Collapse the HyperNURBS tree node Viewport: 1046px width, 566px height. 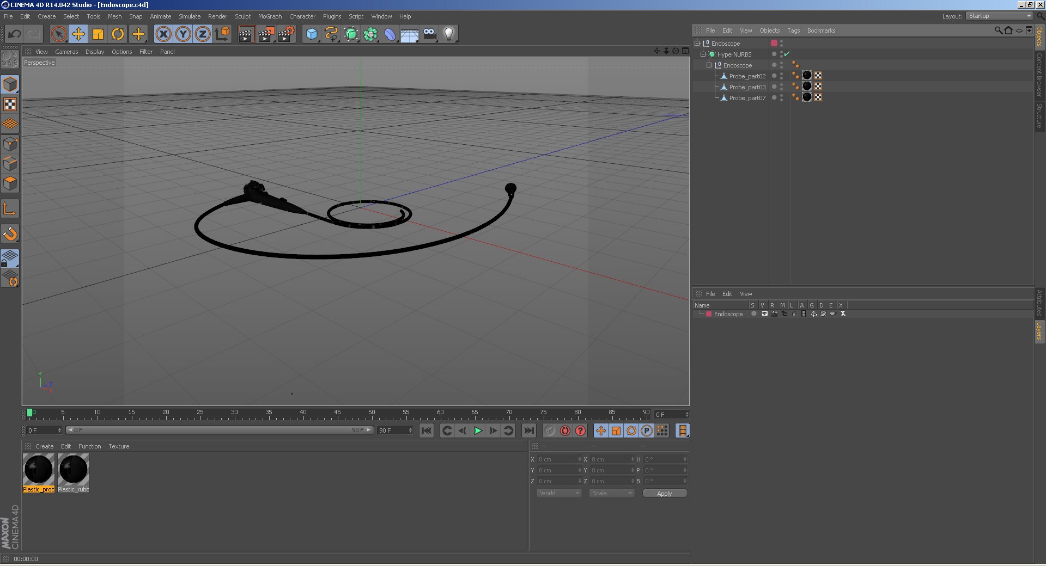click(x=703, y=54)
